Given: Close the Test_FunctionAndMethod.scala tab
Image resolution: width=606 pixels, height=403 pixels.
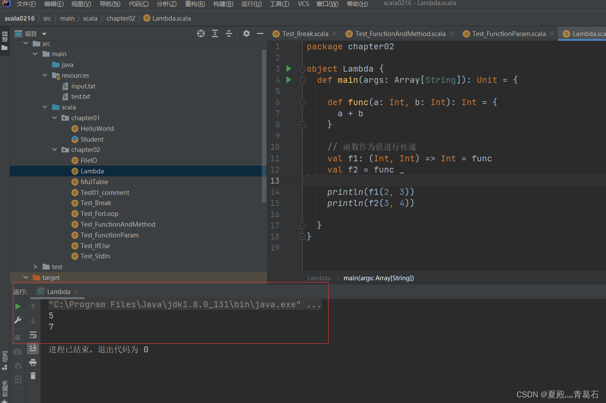Looking at the screenshot, I should 452,33.
